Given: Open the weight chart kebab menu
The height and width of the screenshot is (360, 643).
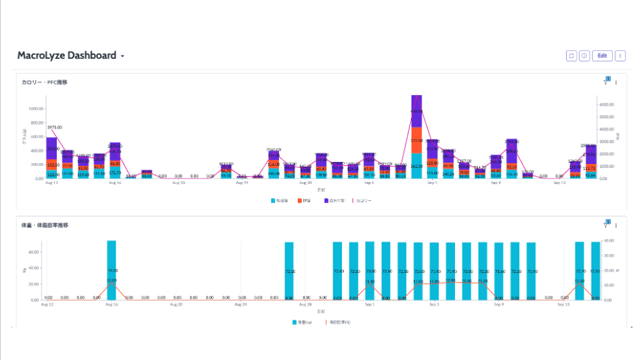Looking at the screenshot, I should [x=616, y=226].
